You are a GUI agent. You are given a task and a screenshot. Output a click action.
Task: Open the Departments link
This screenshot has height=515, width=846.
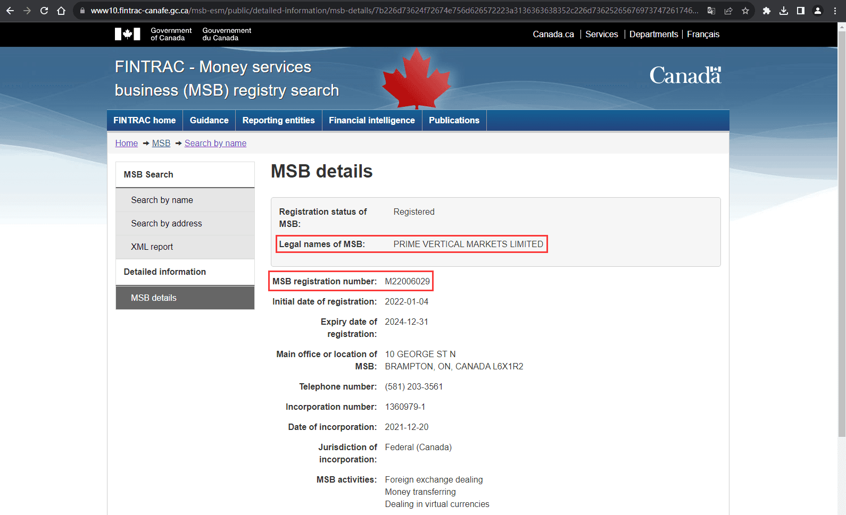point(653,34)
